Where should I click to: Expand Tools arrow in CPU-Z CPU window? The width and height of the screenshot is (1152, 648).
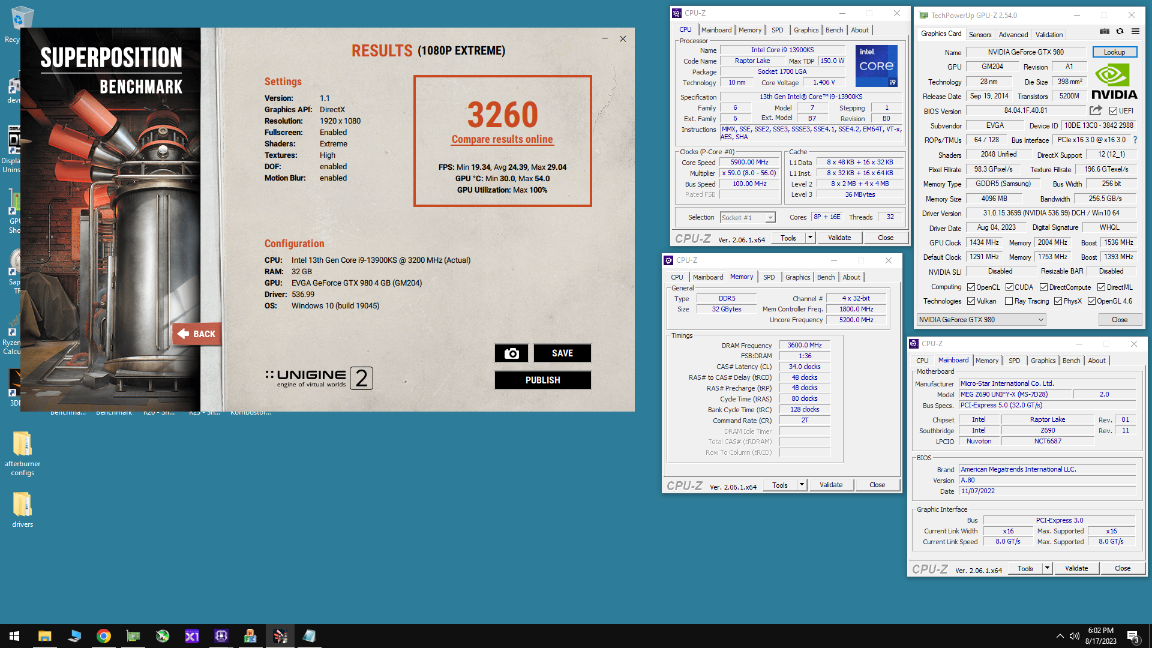pyautogui.click(x=809, y=238)
